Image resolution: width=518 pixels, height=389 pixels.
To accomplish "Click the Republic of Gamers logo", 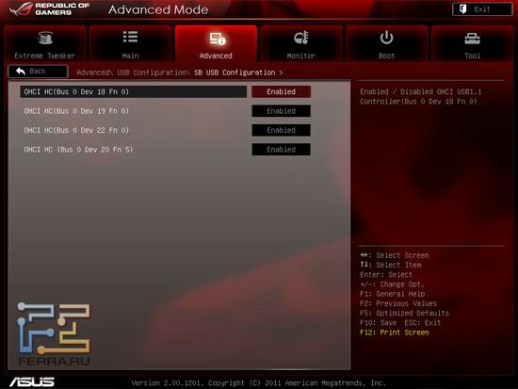I will 50,9.
